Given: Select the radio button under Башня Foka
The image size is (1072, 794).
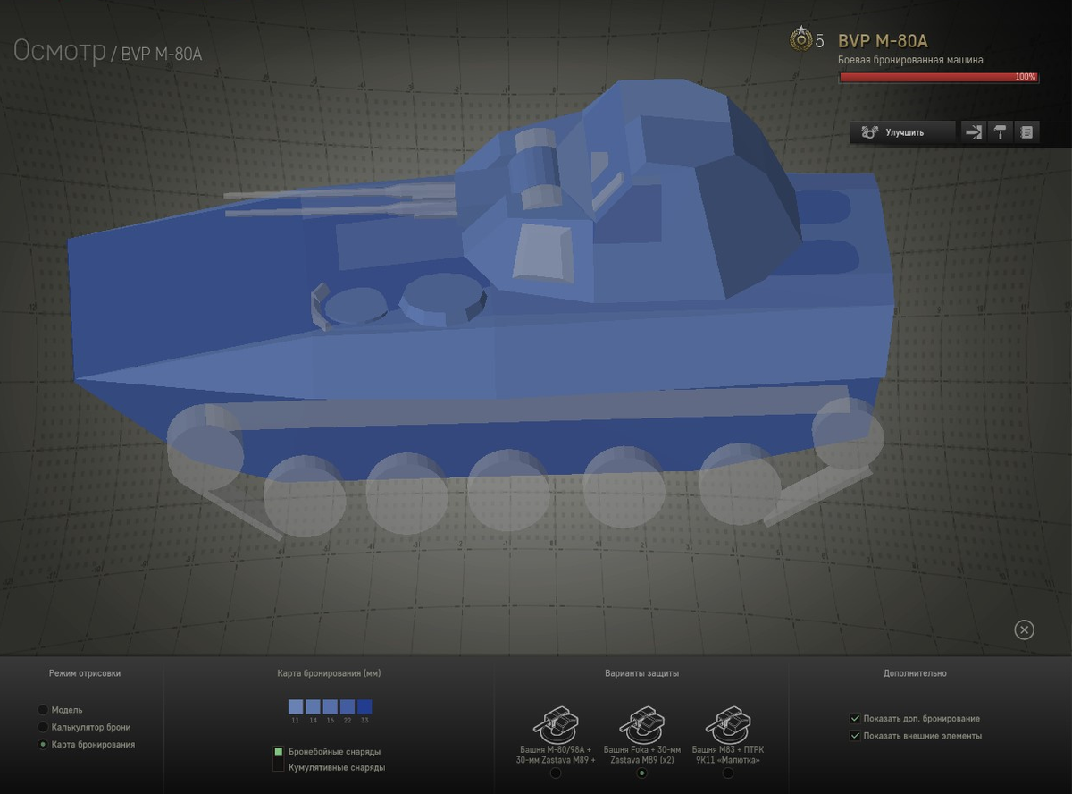Looking at the screenshot, I should [641, 773].
